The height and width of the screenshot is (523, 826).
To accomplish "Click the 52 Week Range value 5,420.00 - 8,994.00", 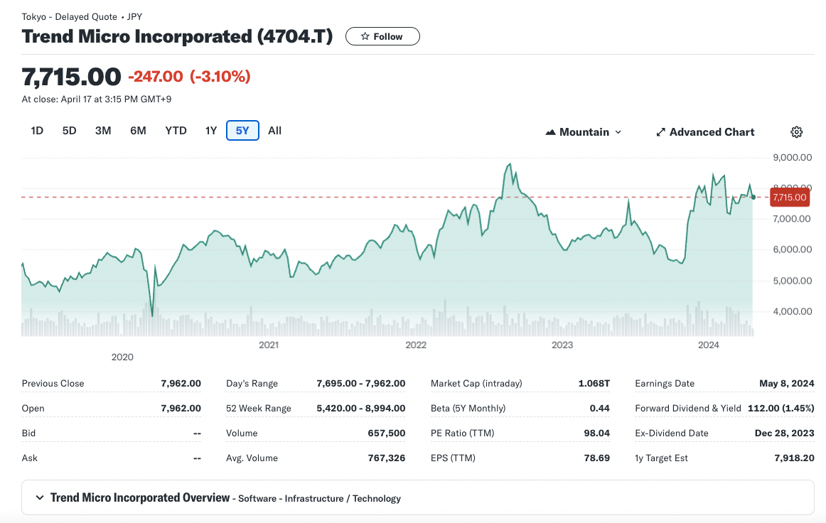I will tap(361, 408).
